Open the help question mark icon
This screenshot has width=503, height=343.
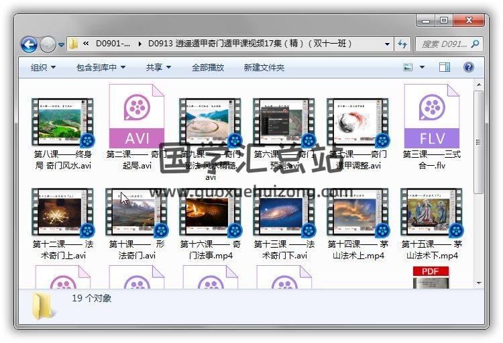[469, 67]
